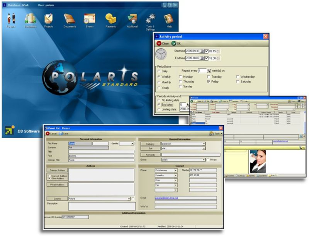Click the Private Address button
This screenshot has height=236, width=309.
(x=57, y=185)
